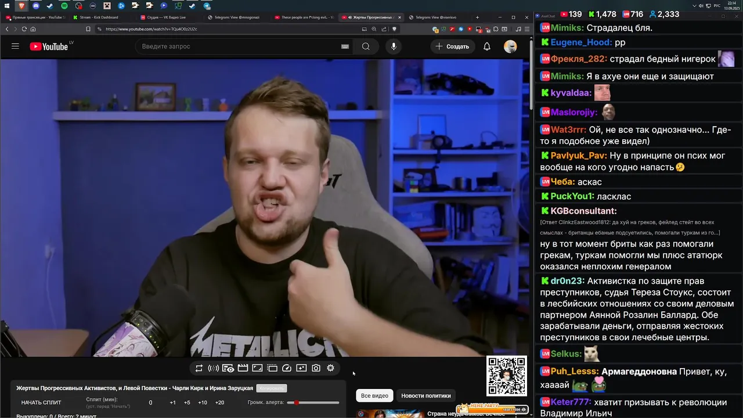
Task: Add +10 minutes to split
Action: pyautogui.click(x=203, y=403)
